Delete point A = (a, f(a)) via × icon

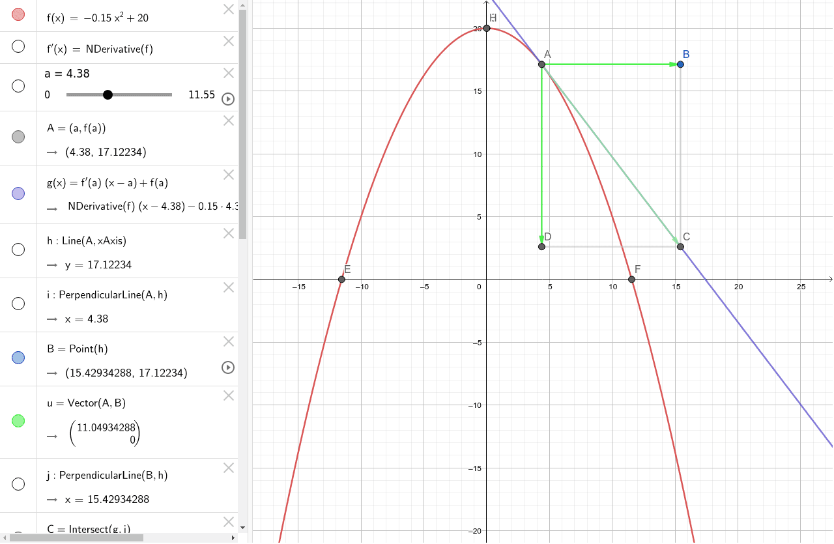(228, 121)
